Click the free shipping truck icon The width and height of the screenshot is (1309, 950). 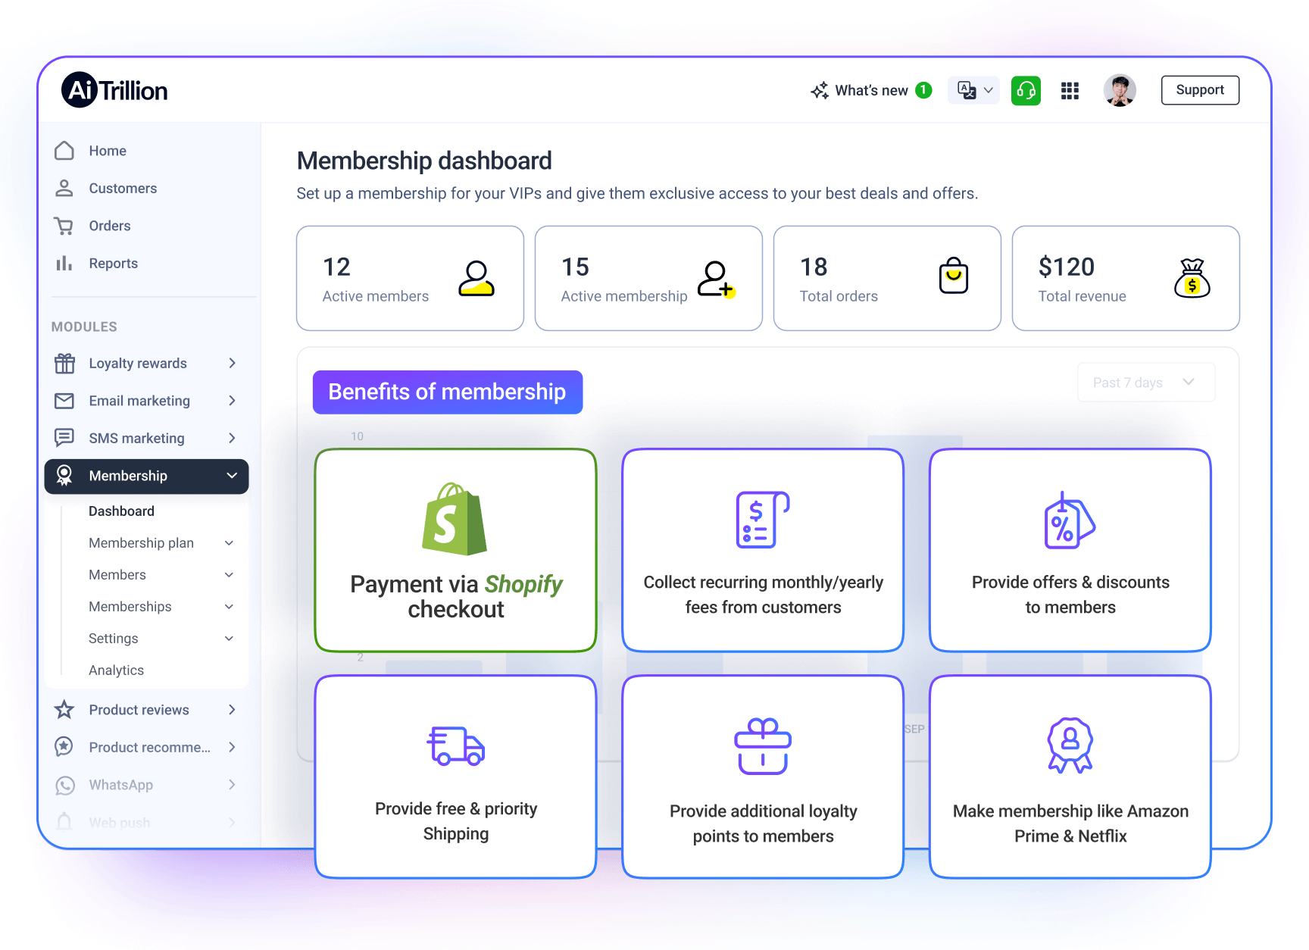click(x=455, y=746)
